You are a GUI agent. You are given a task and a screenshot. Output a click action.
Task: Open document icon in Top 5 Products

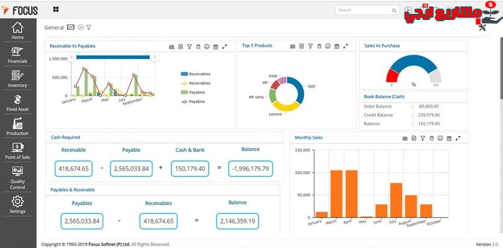[x=301, y=47]
